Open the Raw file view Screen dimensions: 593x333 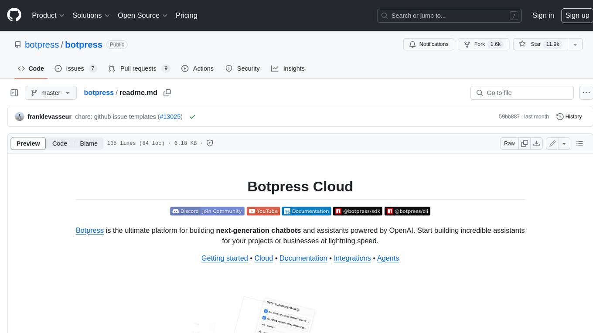(509, 143)
